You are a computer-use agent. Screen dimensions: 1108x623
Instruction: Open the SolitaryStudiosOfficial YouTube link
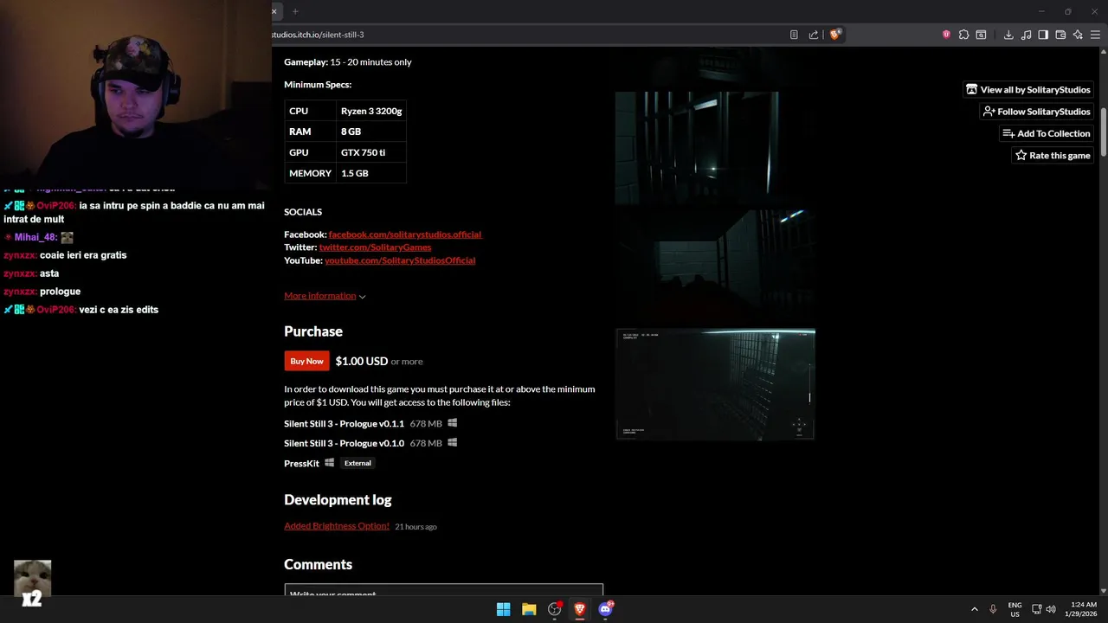click(400, 260)
